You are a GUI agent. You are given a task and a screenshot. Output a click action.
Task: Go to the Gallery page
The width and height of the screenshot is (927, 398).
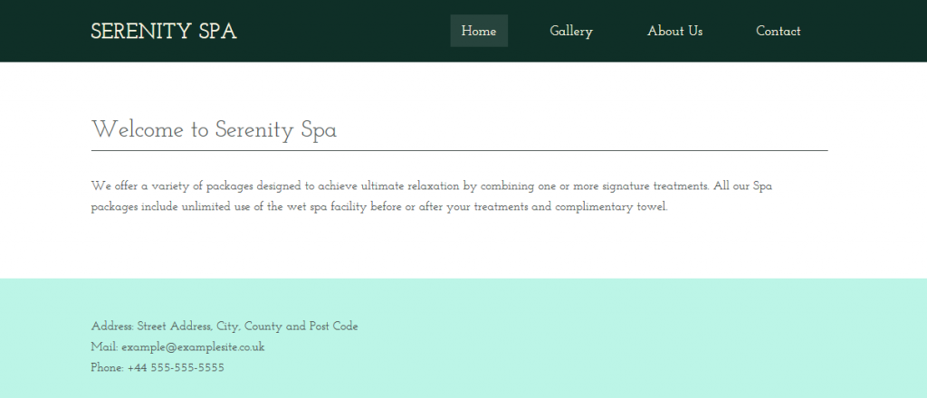[571, 32]
